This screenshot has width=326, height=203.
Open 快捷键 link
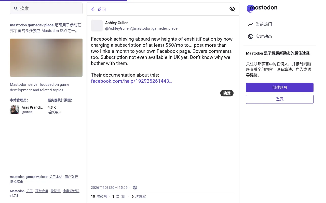56,191
